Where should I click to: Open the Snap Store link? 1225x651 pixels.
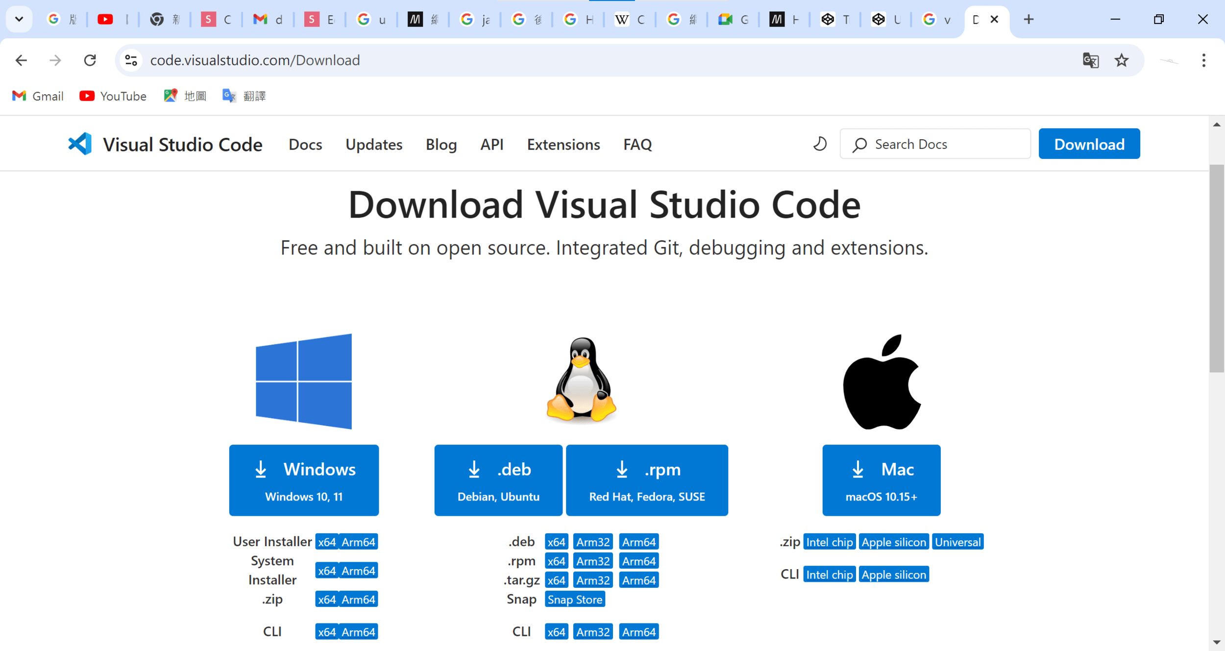click(575, 600)
